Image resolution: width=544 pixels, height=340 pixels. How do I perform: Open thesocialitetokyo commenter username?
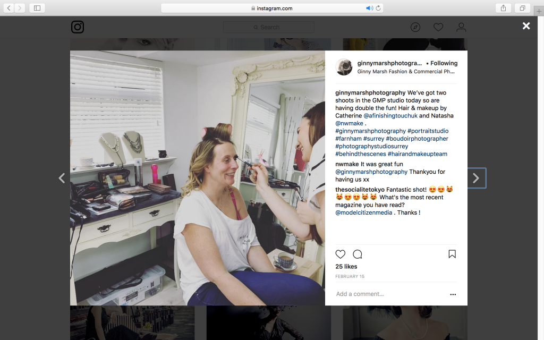[360, 190]
